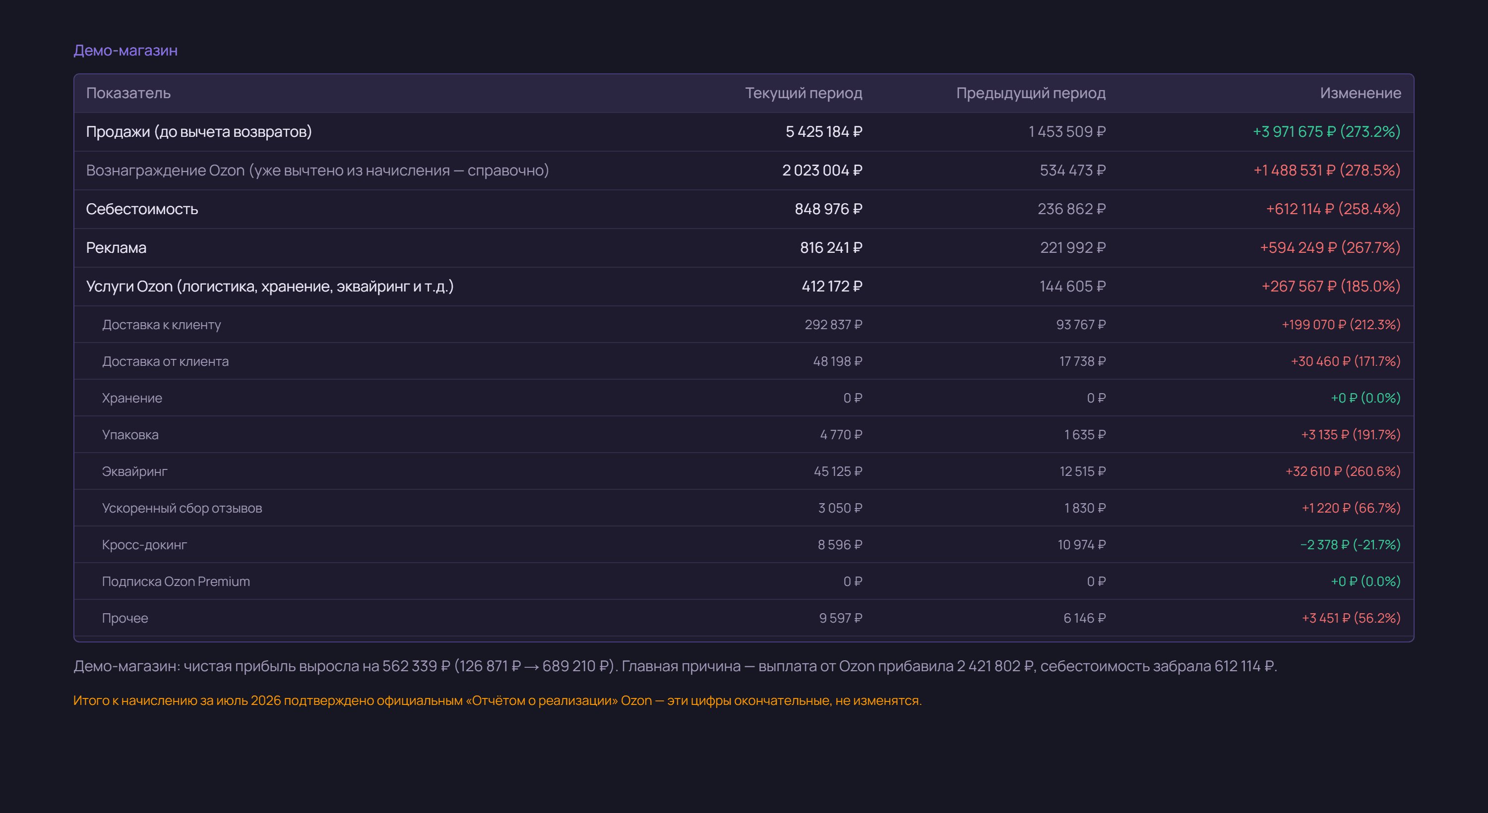Click the Хранение row label
The height and width of the screenshot is (813, 1488).
pos(132,398)
